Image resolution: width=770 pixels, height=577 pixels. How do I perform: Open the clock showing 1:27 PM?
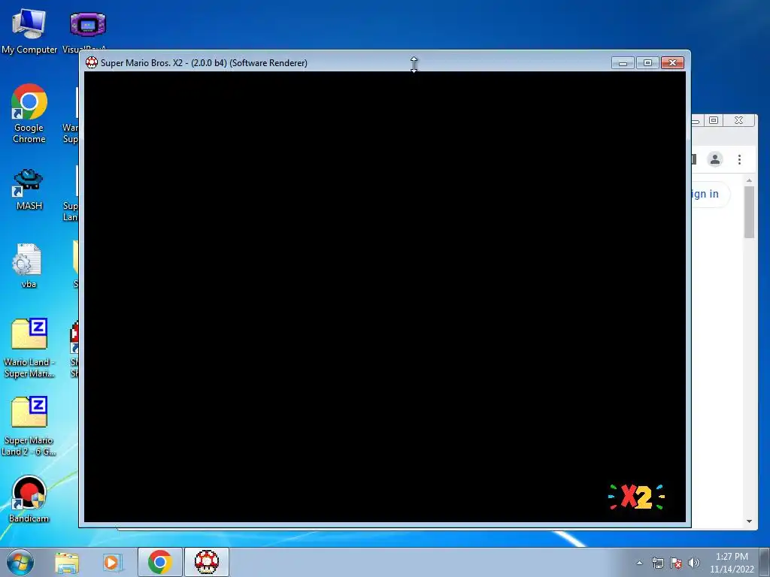(x=732, y=563)
